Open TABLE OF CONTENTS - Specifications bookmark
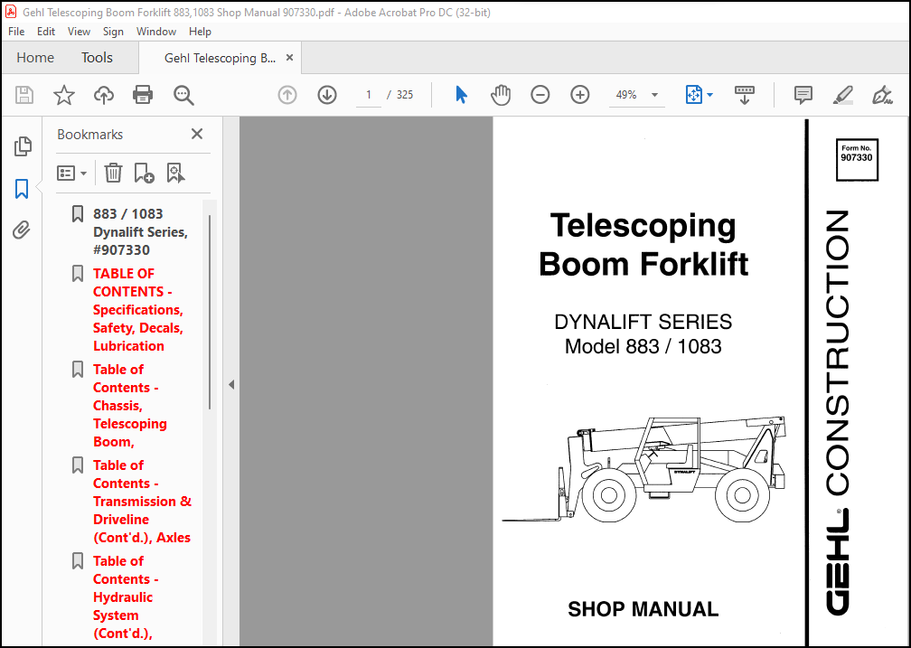Viewport: 911px width, 648px height. (138, 310)
